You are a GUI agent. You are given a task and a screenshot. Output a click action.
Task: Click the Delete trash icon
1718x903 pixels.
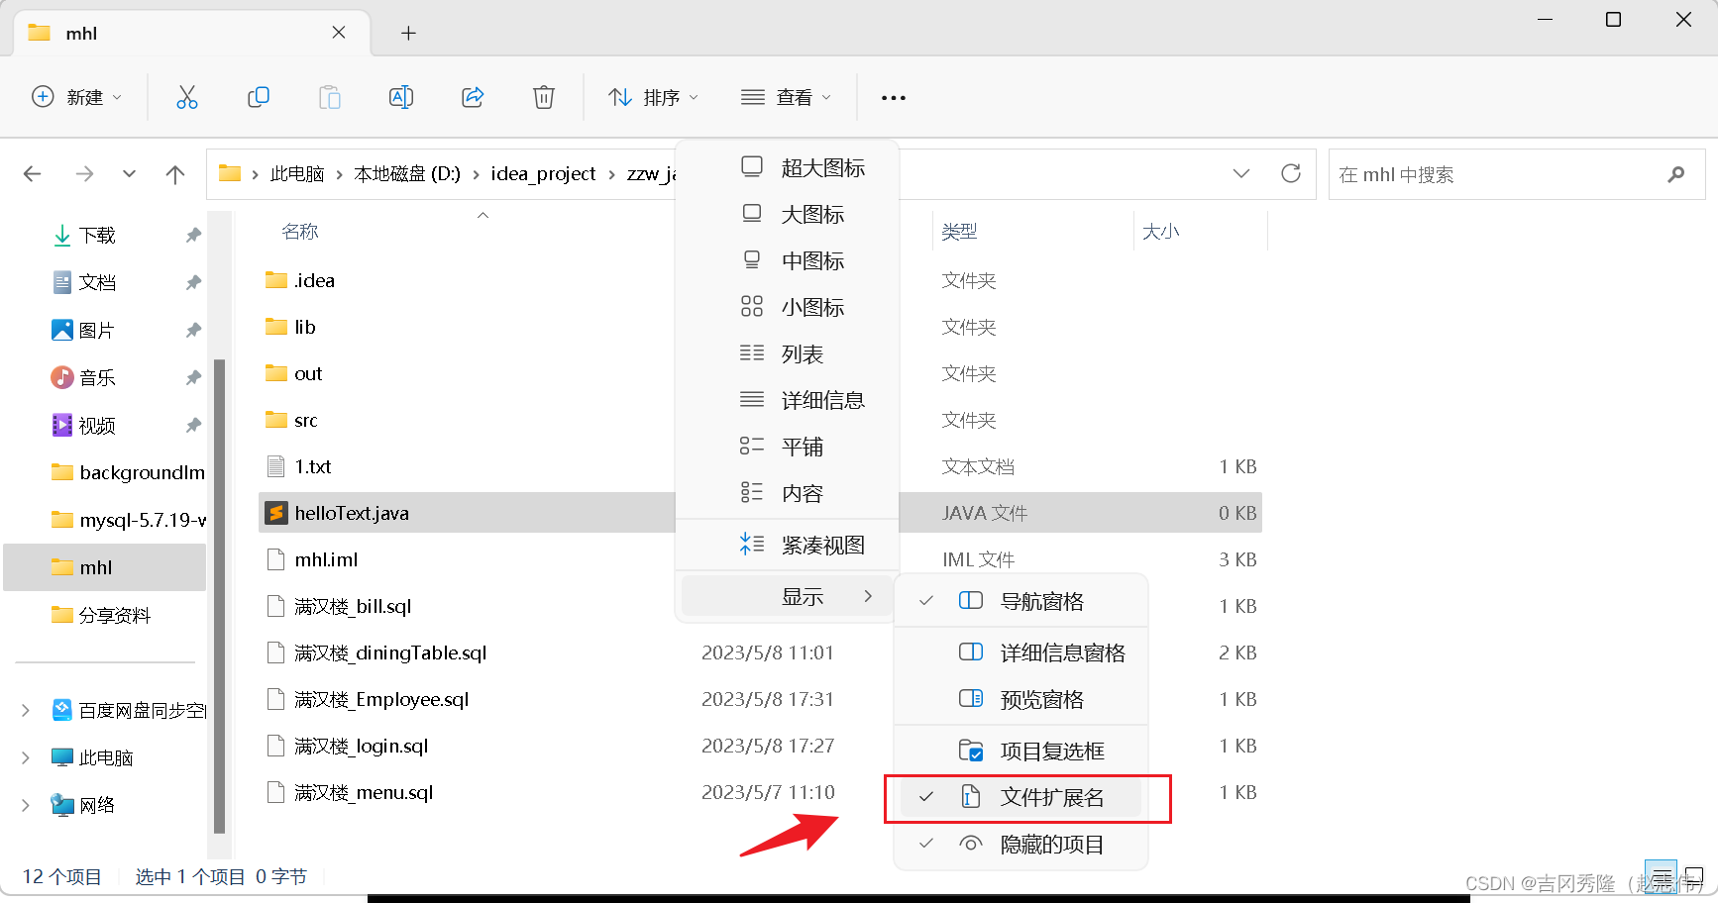[x=544, y=97]
